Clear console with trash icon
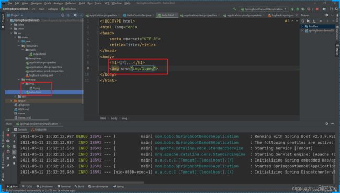 point(14,163)
